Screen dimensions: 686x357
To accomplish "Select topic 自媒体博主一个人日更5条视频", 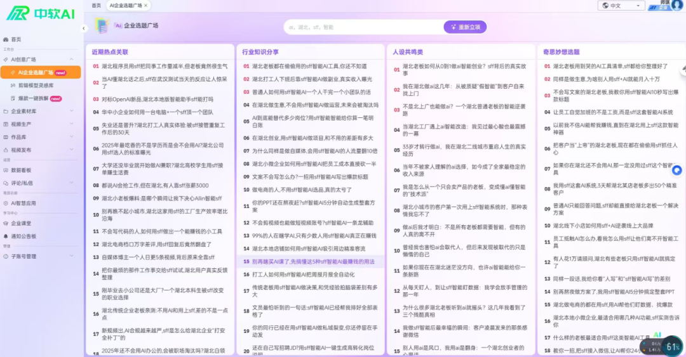I will 158,257.
